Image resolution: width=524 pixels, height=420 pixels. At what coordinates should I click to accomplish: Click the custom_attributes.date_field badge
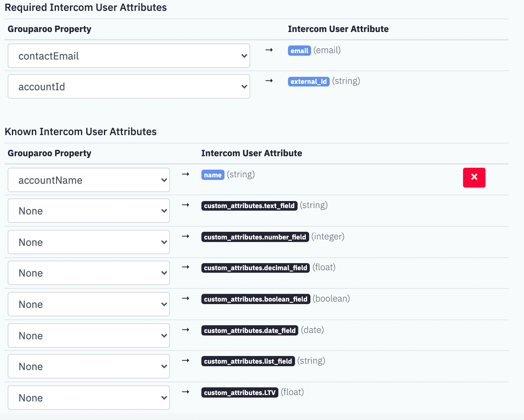click(250, 330)
